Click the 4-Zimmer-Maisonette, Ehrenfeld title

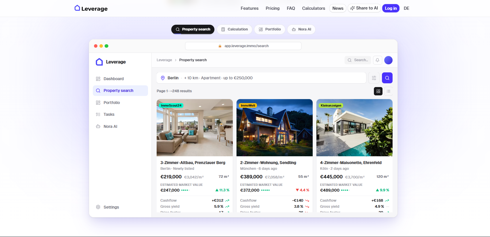click(351, 163)
